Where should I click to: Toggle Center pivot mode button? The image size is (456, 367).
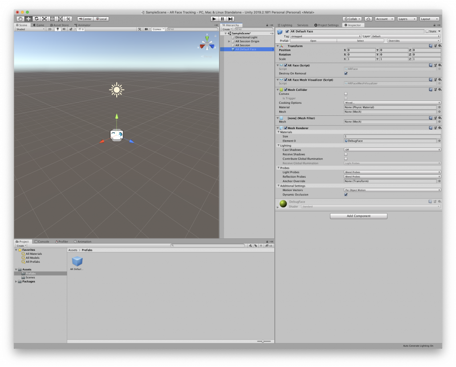click(x=85, y=19)
